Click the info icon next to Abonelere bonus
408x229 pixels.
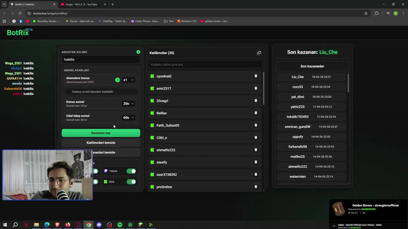[x=117, y=80]
